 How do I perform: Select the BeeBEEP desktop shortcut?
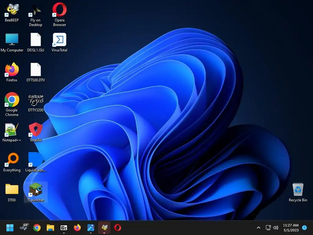point(12,12)
